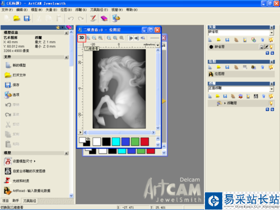Screen dimensions: 280x210
Task: Click the pink book help icon in main toolbar
Action: 104,18
